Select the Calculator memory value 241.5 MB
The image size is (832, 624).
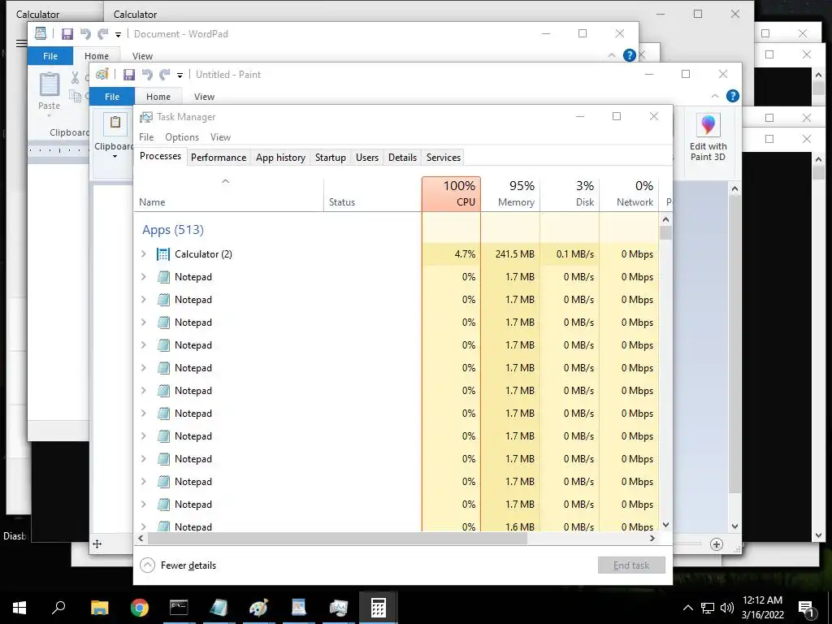[514, 254]
